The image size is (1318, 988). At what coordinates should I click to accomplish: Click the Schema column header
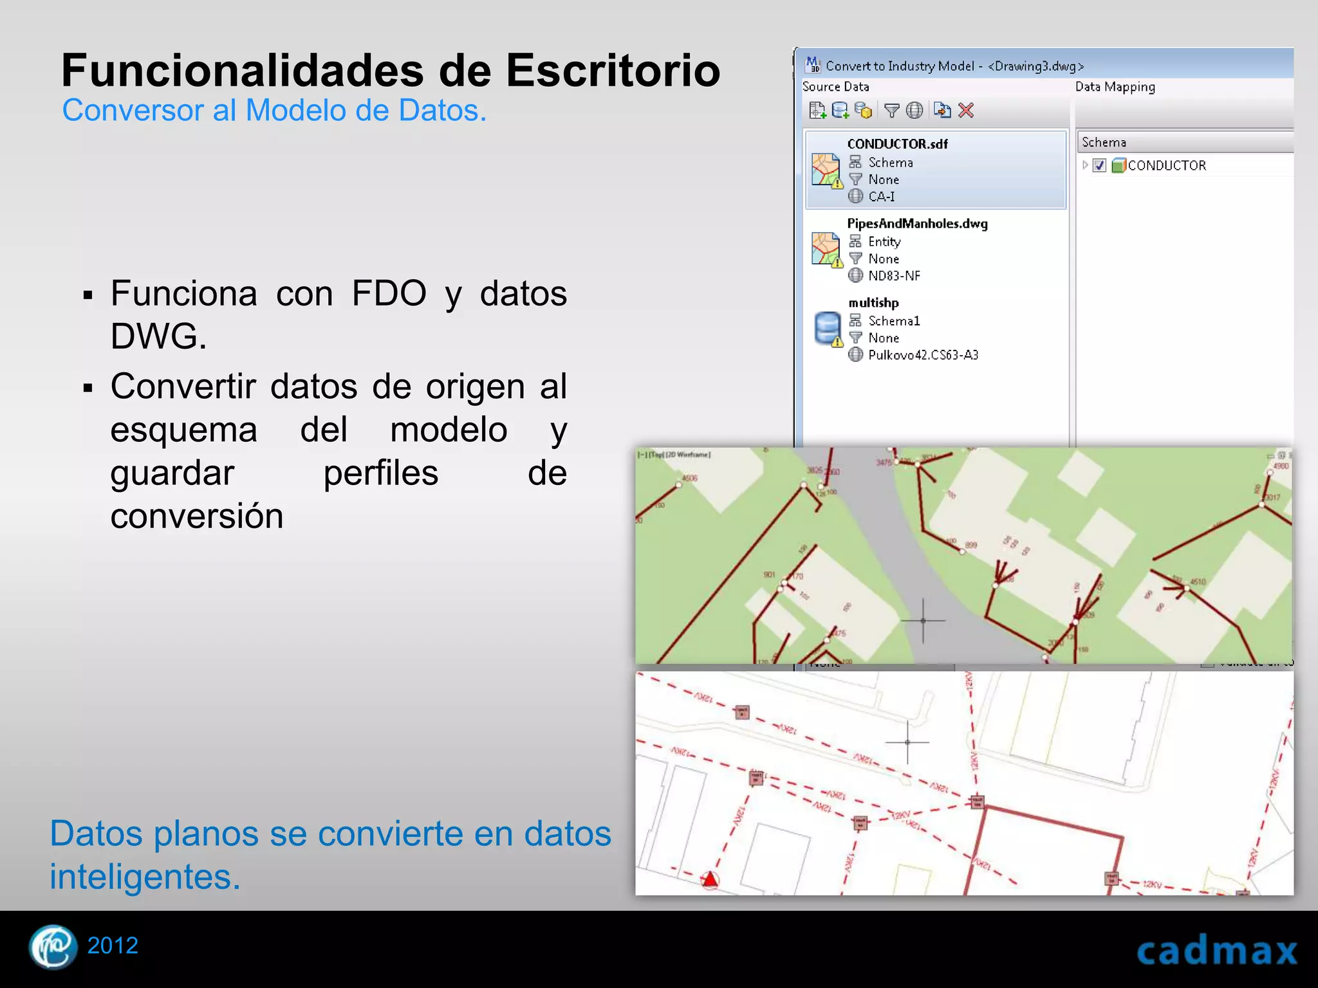[1185, 142]
